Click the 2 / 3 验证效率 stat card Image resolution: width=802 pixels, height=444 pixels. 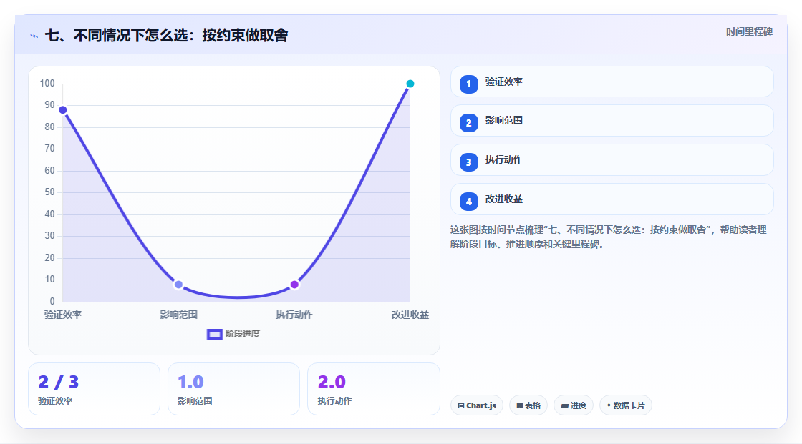click(x=94, y=389)
